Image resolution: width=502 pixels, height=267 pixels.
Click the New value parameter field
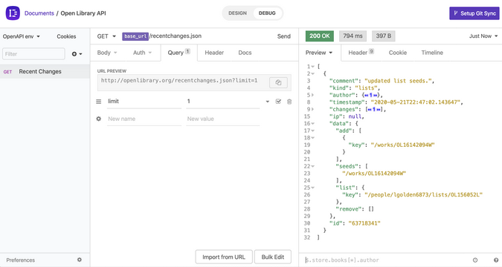coord(223,119)
